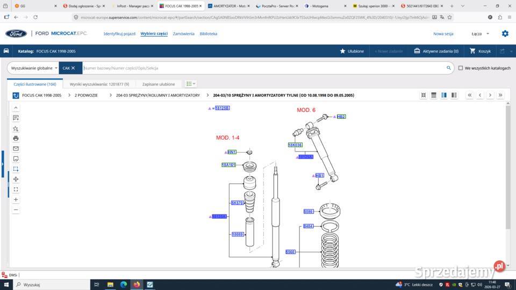Click the print icon in left toolbar
Viewport: 516px width, 290px height.
click(x=16, y=138)
